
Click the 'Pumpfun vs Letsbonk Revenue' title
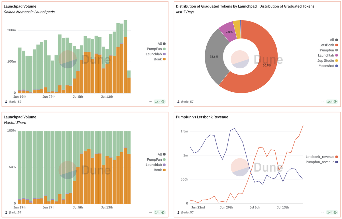(x=202, y=117)
